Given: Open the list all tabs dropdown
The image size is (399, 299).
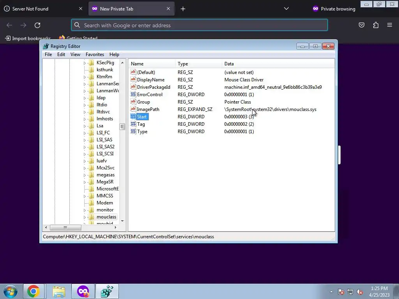Looking at the screenshot, I should [x=286, y=9].
